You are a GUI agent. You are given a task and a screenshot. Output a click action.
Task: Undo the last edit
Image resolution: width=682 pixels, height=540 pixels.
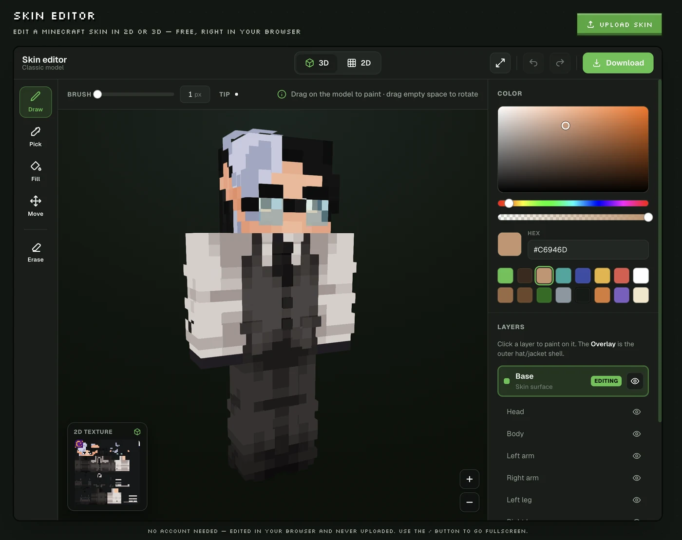533,63
